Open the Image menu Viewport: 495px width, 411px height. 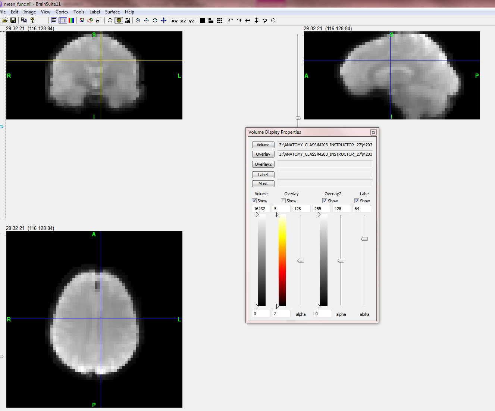click(29, 12)
